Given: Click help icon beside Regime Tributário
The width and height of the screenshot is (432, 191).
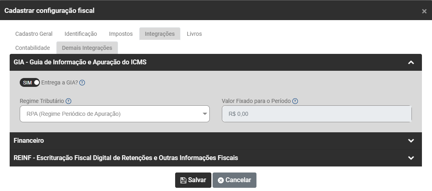Looking at the screenshot, I should click(x=68, y=101).
